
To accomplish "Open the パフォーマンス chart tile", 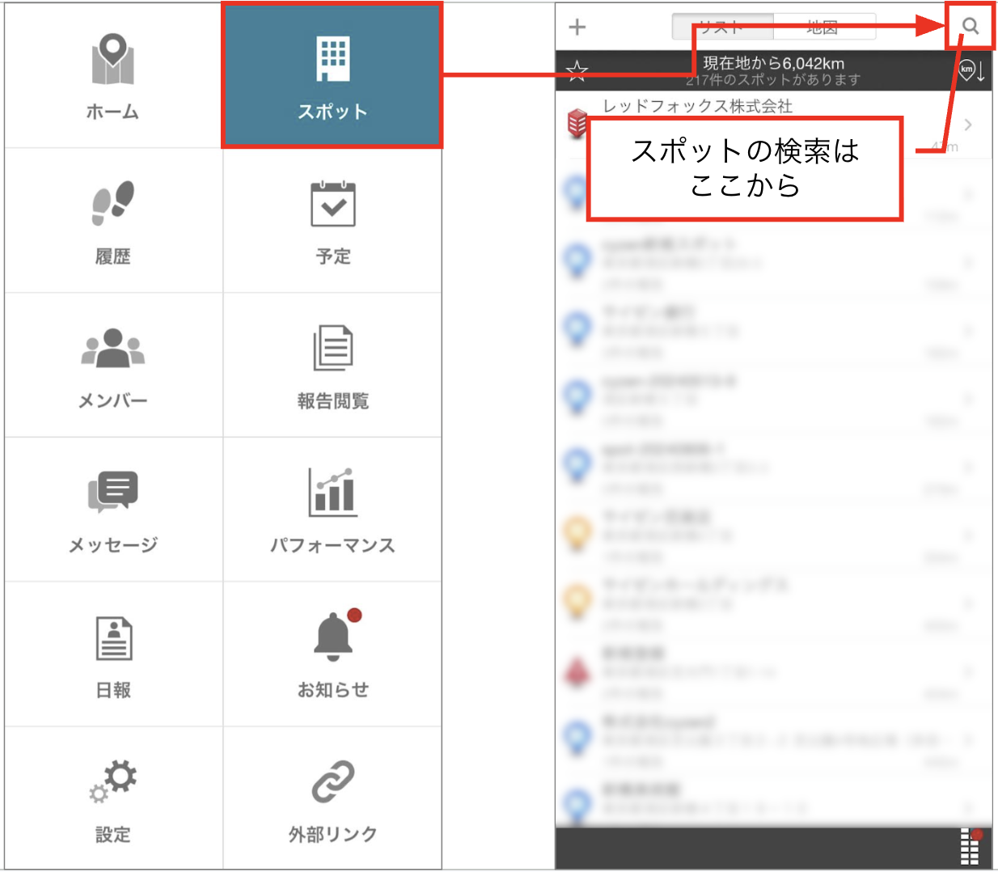I will [x=332, y=510].
